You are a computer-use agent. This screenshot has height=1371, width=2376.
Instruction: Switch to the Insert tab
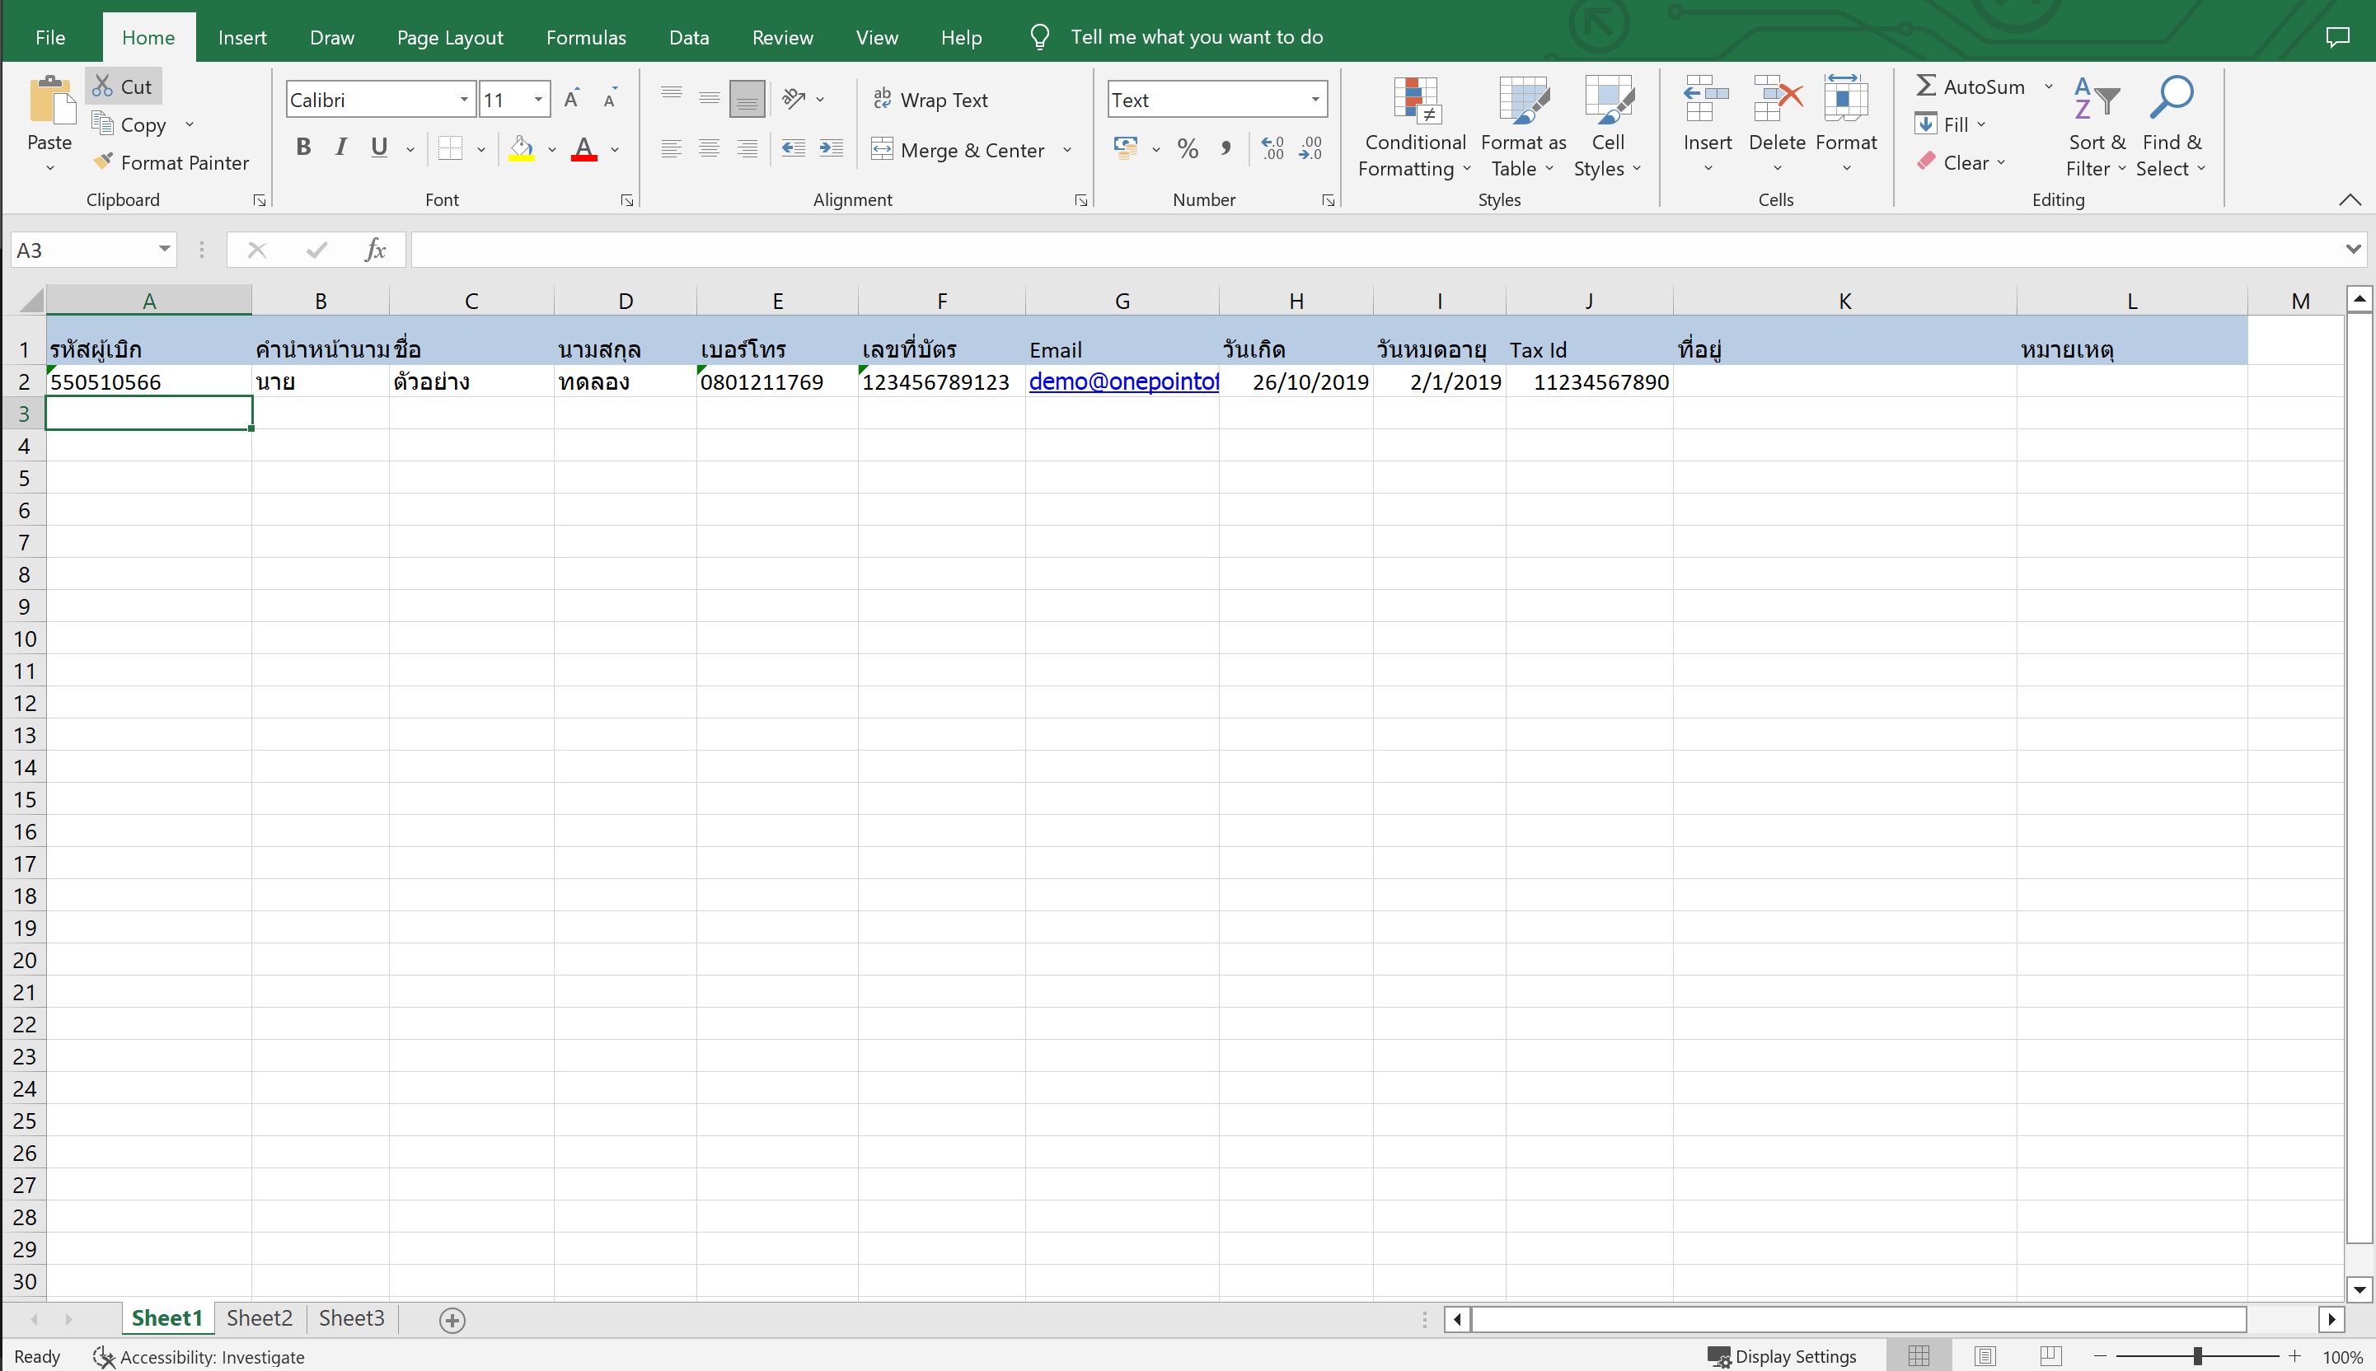[242, 38]
